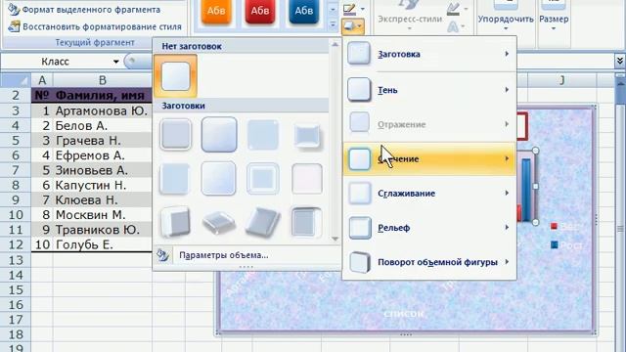Click cell Грачева Н.
The image size is (626, 352).
point(102,141)
